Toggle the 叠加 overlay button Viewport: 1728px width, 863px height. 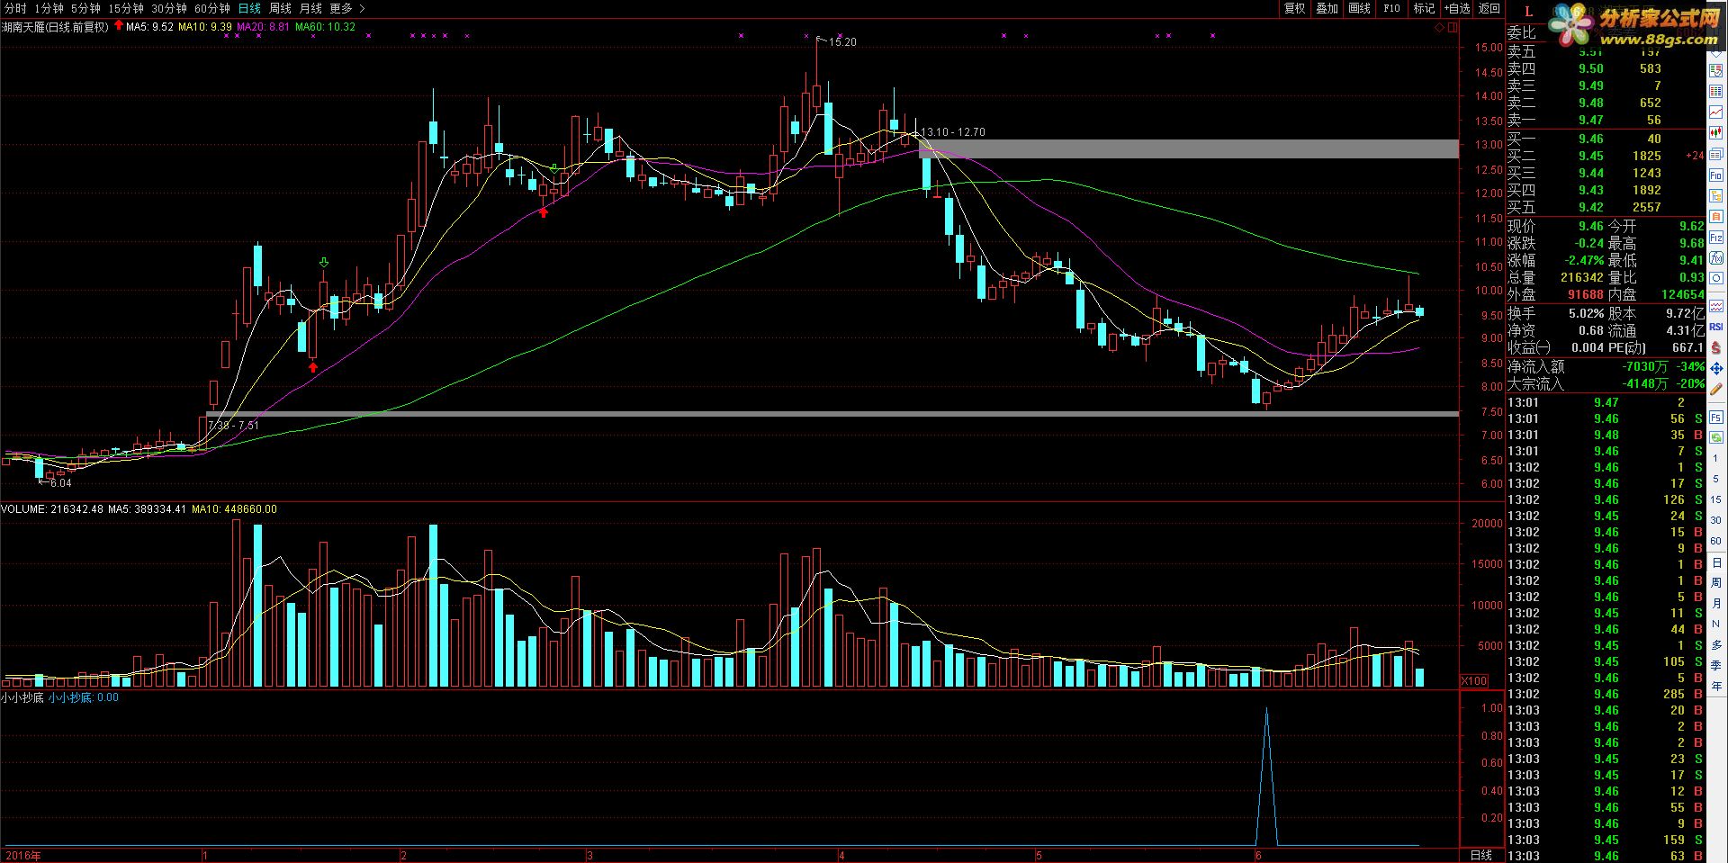coord(1327,8)
